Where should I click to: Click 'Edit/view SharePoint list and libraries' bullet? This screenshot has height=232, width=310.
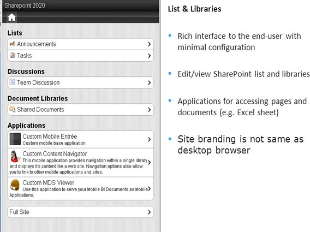pyautogui.click(x=243, y=74)
